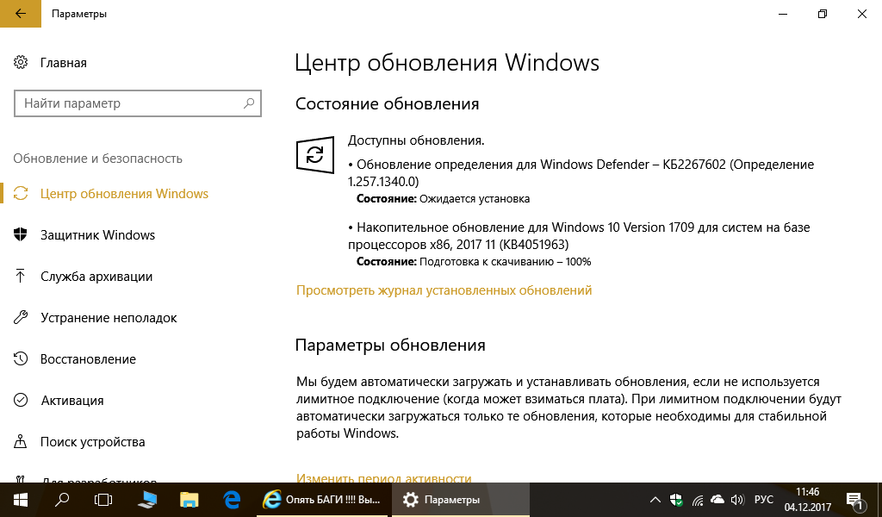Click the Восстановление history clock icon

(21, 359)
